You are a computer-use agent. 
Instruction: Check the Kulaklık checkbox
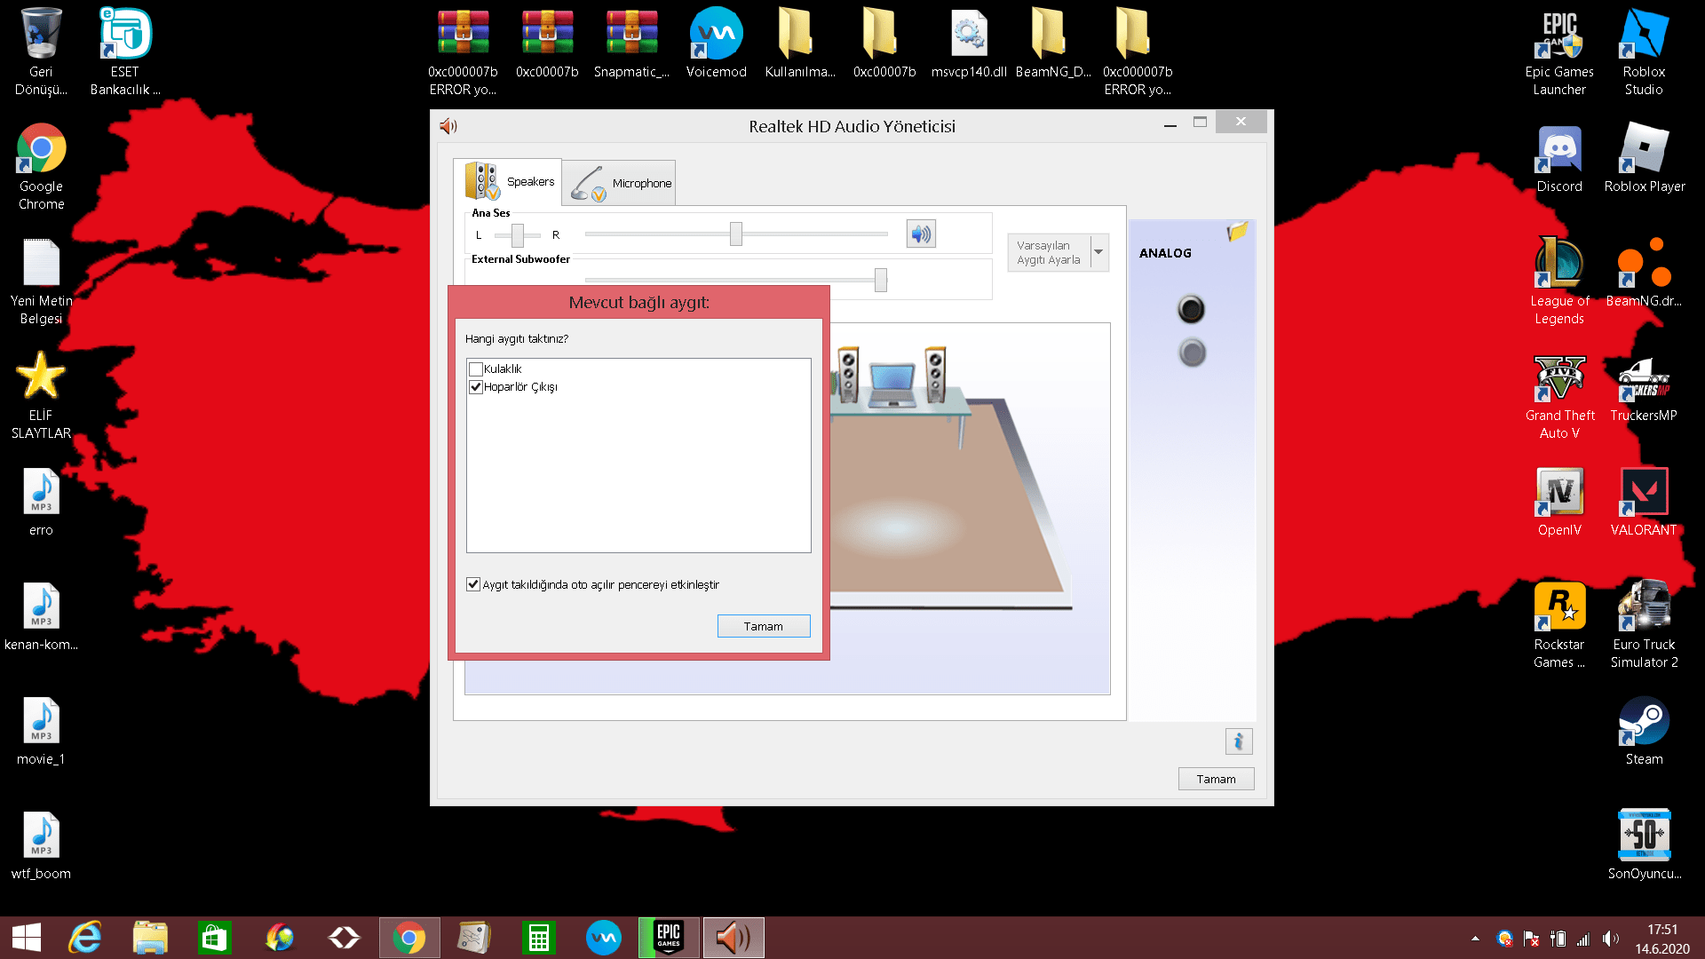[476, 369]
